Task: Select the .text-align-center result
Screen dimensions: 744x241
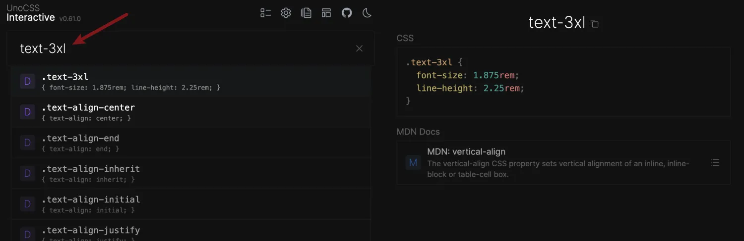Action: (x=190, y=112)
